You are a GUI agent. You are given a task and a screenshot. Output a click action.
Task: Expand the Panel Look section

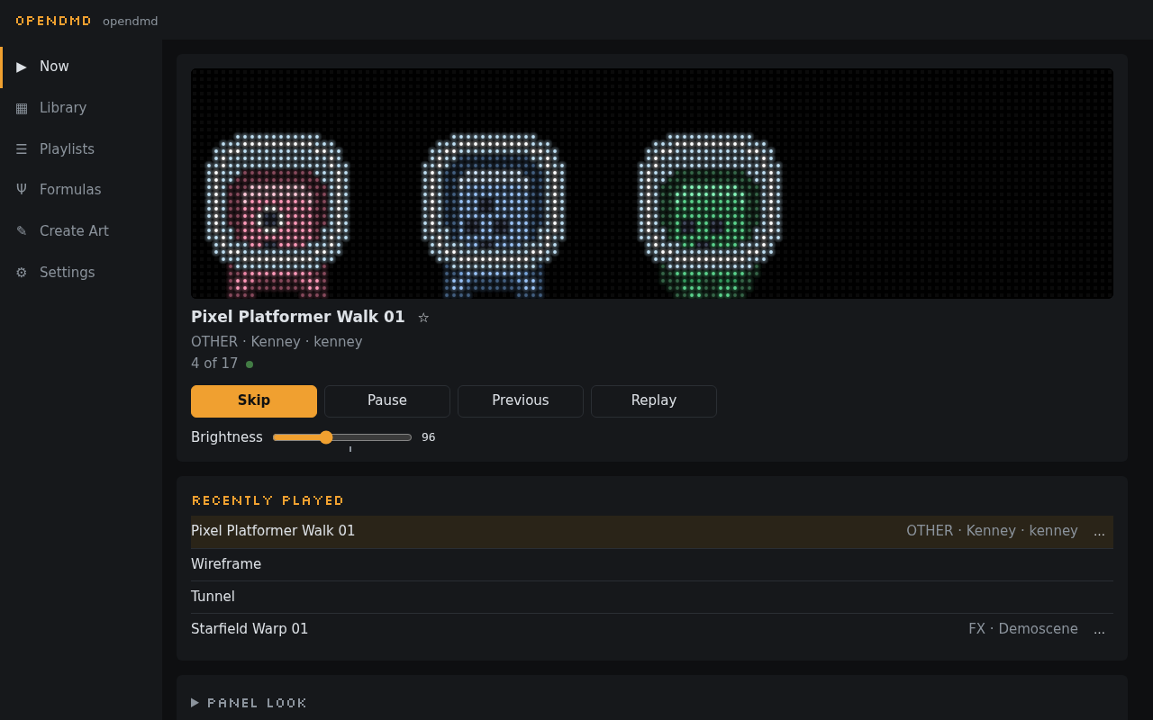click(x=250, y=703)
